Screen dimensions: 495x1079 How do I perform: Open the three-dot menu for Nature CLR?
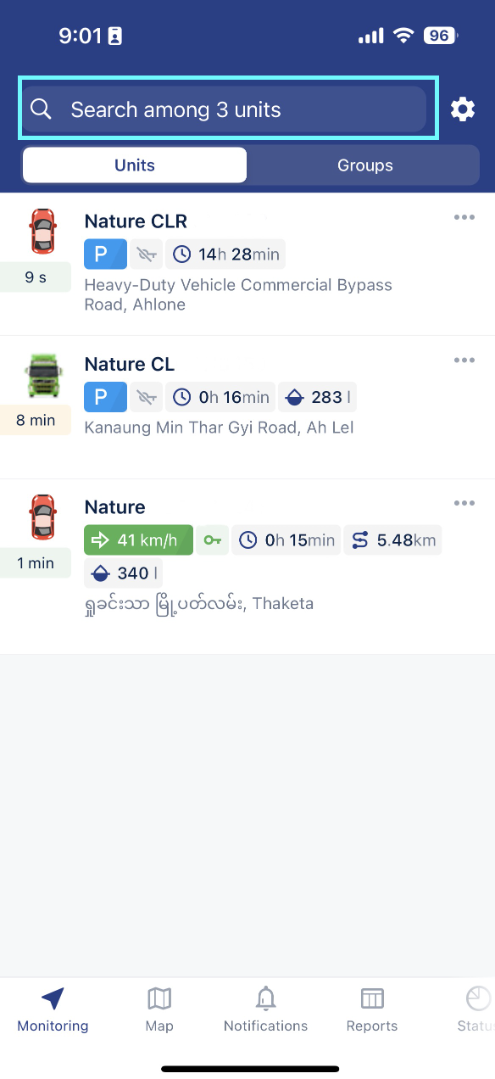coord(464,217)
